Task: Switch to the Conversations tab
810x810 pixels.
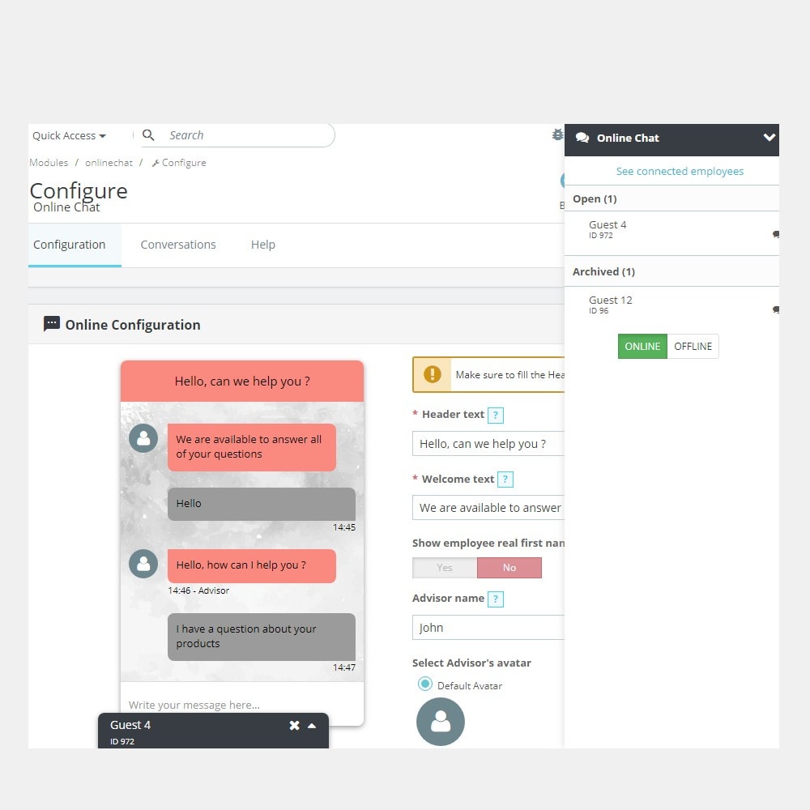Action: point(178,245)
